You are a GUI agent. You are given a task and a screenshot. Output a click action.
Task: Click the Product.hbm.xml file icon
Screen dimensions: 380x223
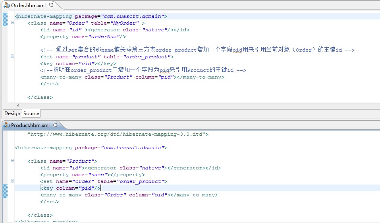7,125
